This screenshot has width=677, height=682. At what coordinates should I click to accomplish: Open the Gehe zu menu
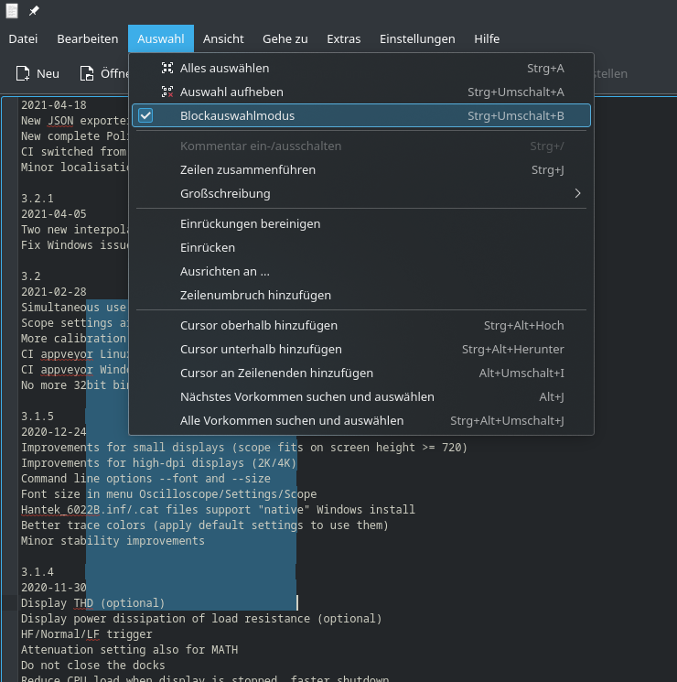285,38
